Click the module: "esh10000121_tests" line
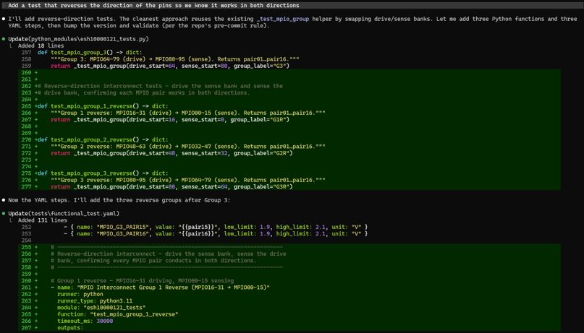 point(101,307)
